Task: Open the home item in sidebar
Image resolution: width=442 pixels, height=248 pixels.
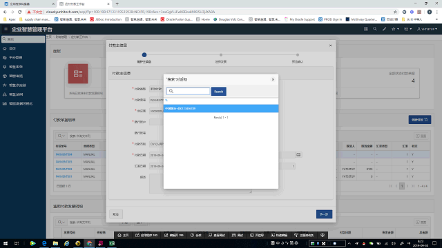Action: (23, 48)
